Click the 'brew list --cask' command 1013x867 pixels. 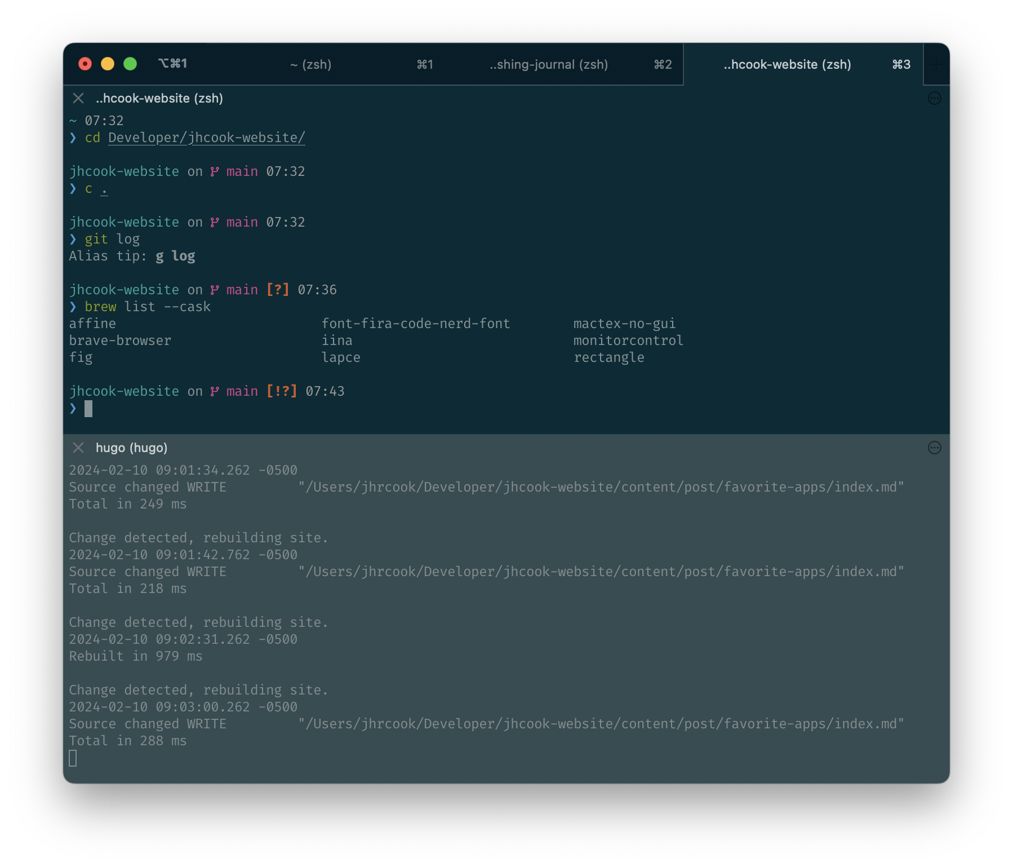pyautogui.click(x=148, y=307)
